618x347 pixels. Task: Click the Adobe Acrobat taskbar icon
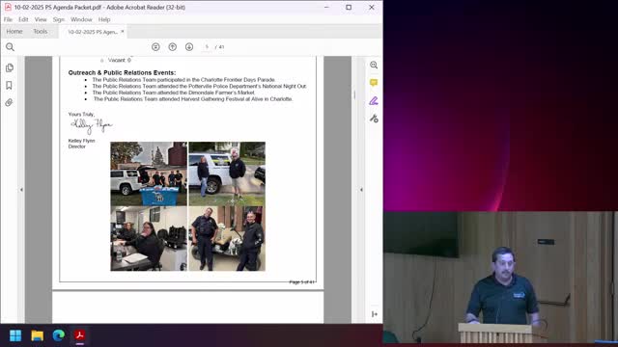(x=80, y=335)
